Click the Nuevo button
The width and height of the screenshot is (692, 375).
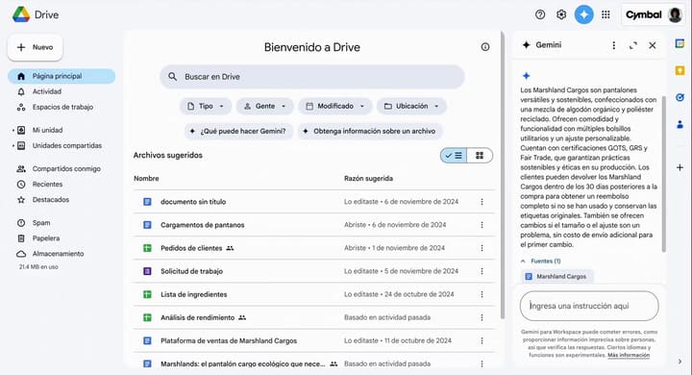click(x=35, y=47)
